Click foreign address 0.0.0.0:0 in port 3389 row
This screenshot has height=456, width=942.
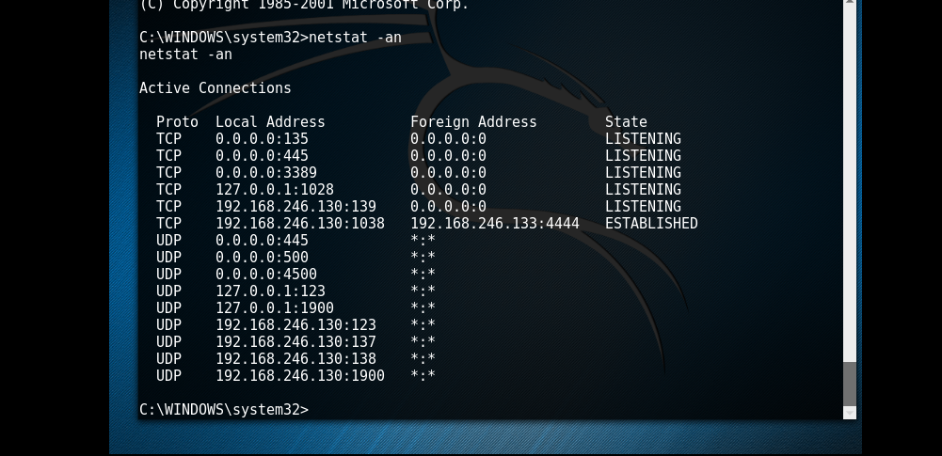coord(448,173)
